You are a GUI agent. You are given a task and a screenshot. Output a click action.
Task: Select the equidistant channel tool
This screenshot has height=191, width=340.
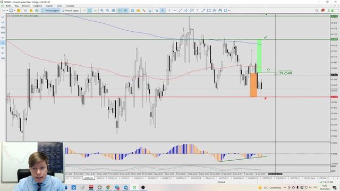[186, 11]
